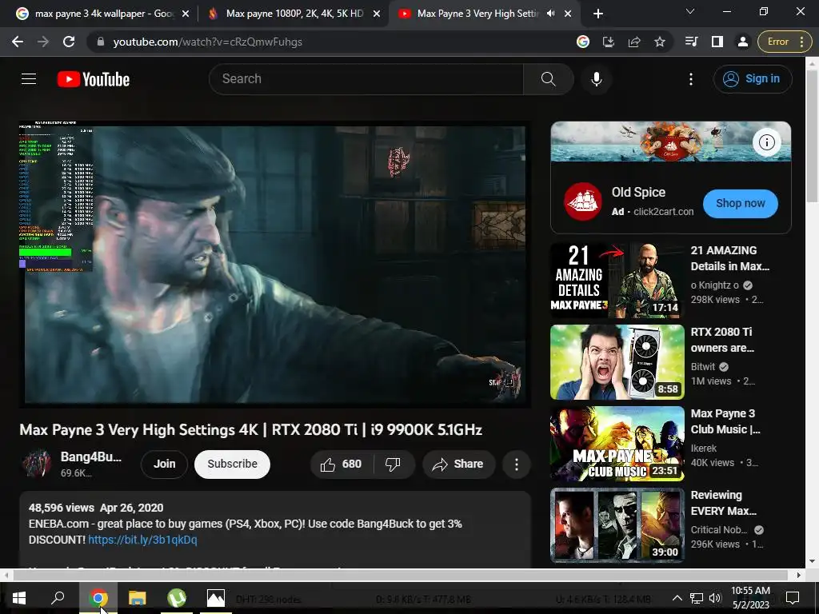Viewport: 819px width, 614px height.
Task: Click Shop now ad button
Action: (740, 204)
